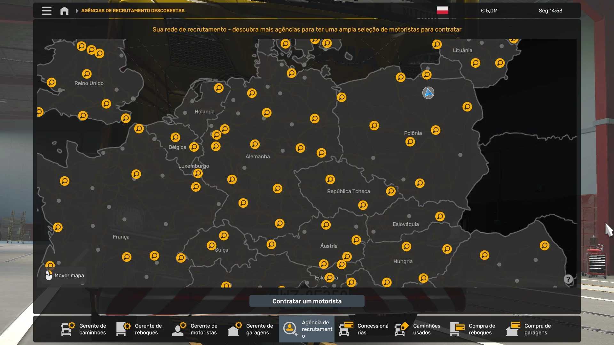The height and width of the screenshot is (345, 614).
Task: Switch to Gerente de motoristas tab
Action: click(x=195, y=329)
